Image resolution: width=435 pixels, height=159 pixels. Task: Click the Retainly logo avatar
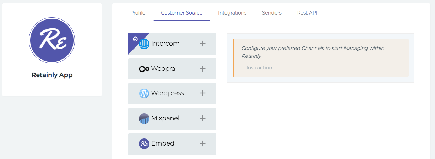[x=52, y=39]
